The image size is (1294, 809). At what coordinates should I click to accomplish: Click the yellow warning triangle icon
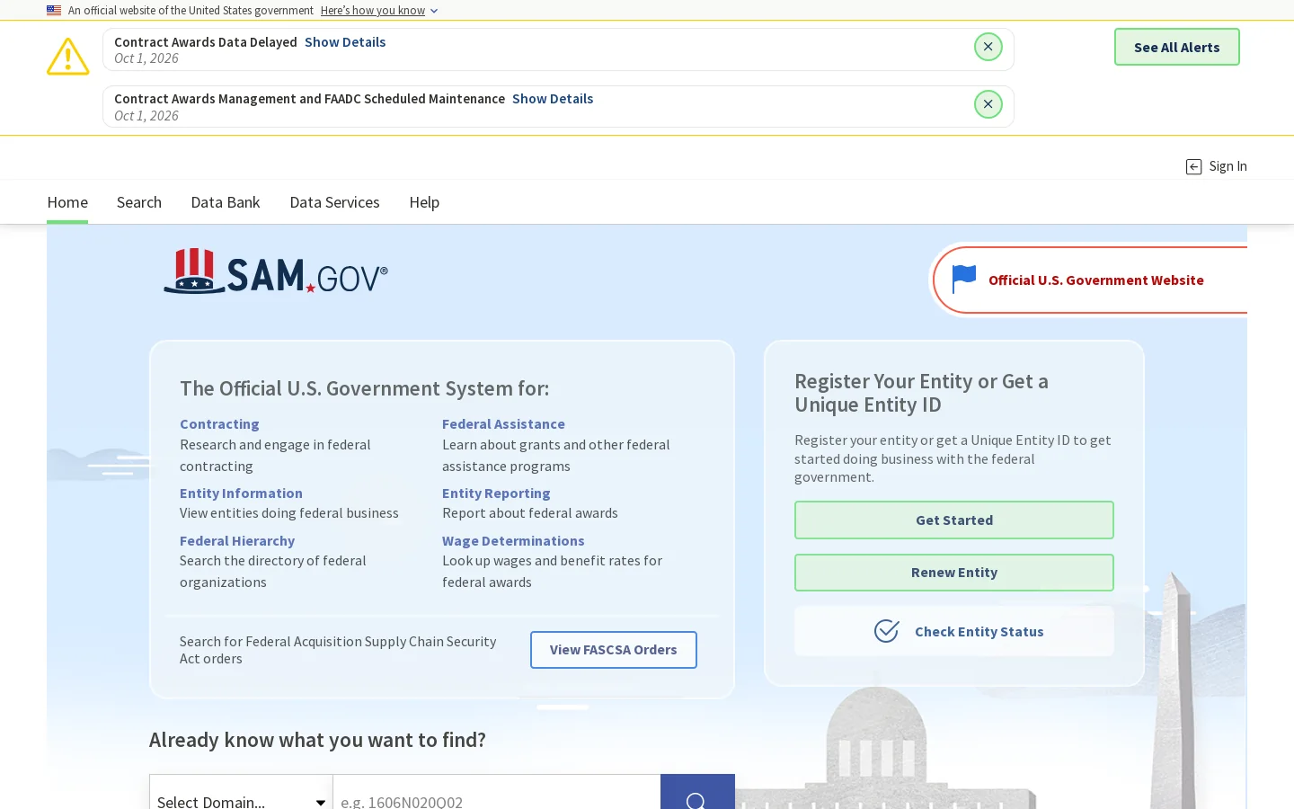(x=68, y=57)
